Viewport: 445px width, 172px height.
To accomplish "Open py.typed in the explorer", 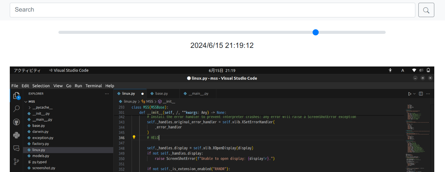I will 39,162.
